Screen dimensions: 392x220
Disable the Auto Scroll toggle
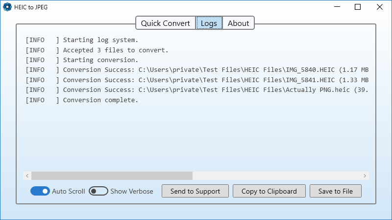tap(40, 191)
